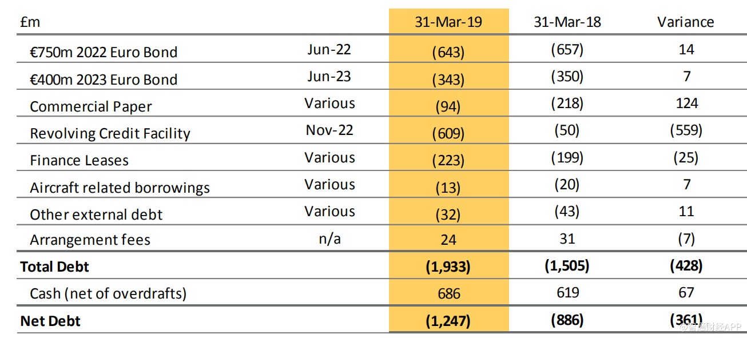Select the Commercial Paper row label

pyautogui.click(x=91, y=107)
